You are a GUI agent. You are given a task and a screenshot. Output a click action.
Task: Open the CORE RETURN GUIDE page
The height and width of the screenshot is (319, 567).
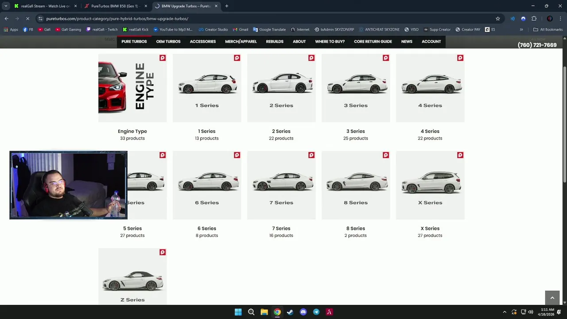pyautogui.click(x=373, y=42)
